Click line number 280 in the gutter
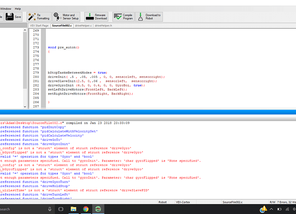Viewport: 296px width, 214px height. (36, 77)
